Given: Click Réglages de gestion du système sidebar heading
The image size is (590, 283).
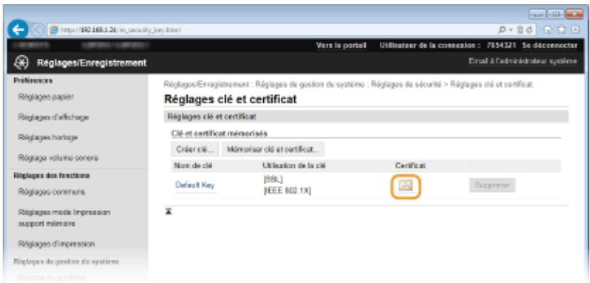Looking at the screenshot, I should pos(66,261).
